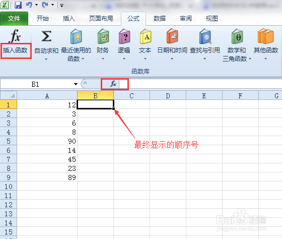Click the AutoSum (自动求和) sigma icon
The height and width of the screenshot is (239, 282).
[x=46, y=36]
